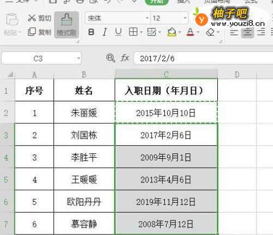
Task: Expand the name box C3 dropdown arrow
Action: click(78, 58)
